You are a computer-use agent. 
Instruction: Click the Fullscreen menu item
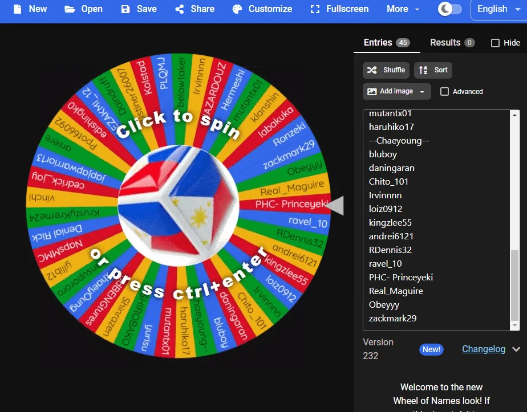pos(339,9)
